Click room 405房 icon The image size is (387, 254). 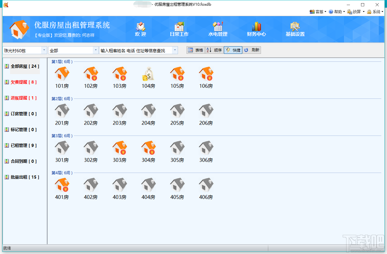tap(177, 185)
